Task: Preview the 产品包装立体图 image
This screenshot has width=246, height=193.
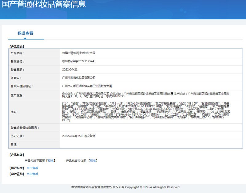Action: click(x=93, y=160)
